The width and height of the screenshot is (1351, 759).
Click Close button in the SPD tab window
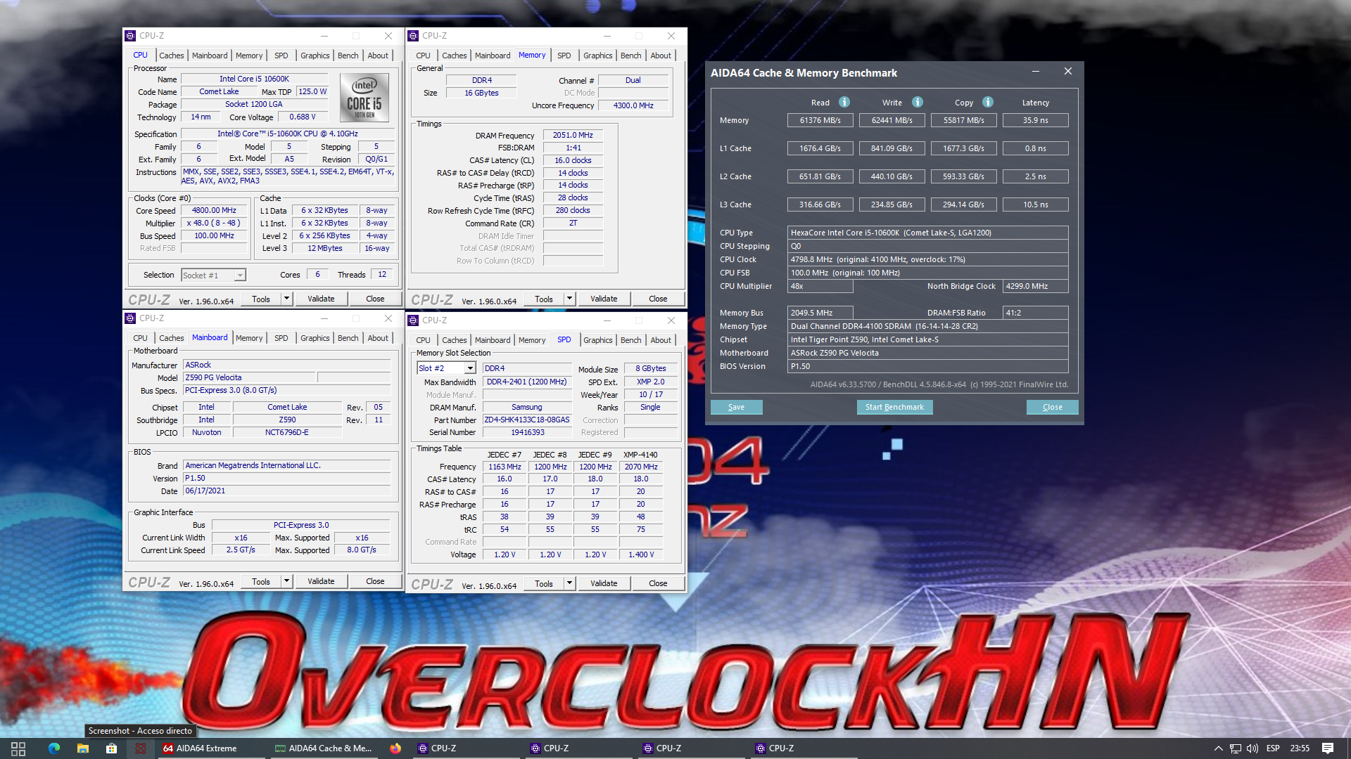[658, 583]
